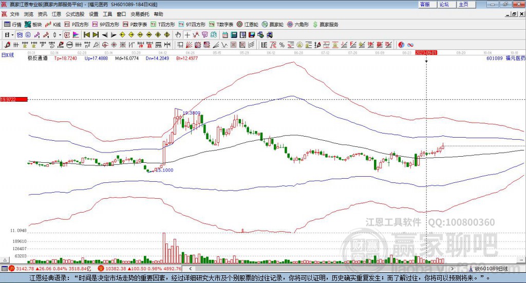This screenshot has width=526, height=283.
Task: Open the 江恩轮 Gann wheel tool
Action: tap(248, 25)
